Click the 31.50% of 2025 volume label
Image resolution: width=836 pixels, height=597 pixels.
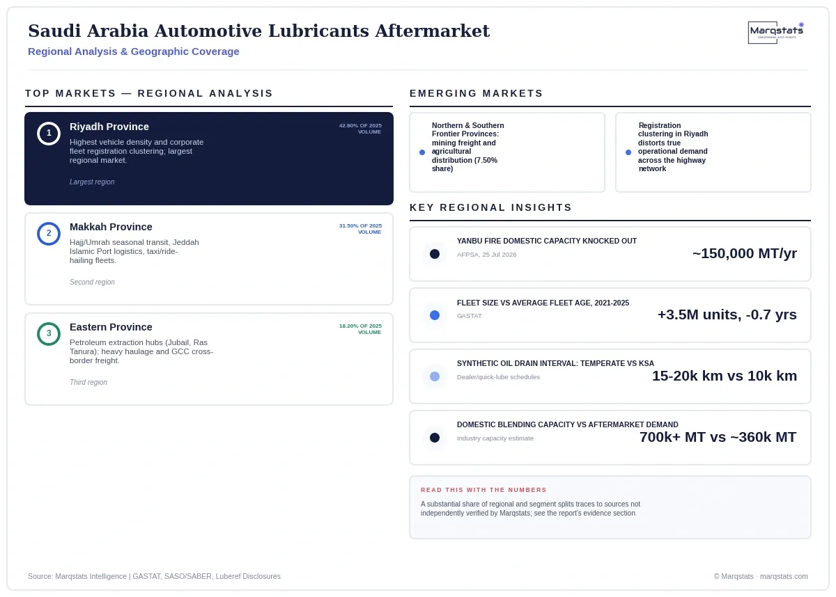click(360, 229)
